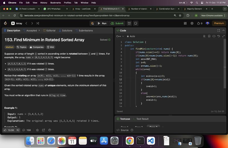Screen dimensions: 228x148
Task: Open a new browser tab
Action: coord(212,9)
